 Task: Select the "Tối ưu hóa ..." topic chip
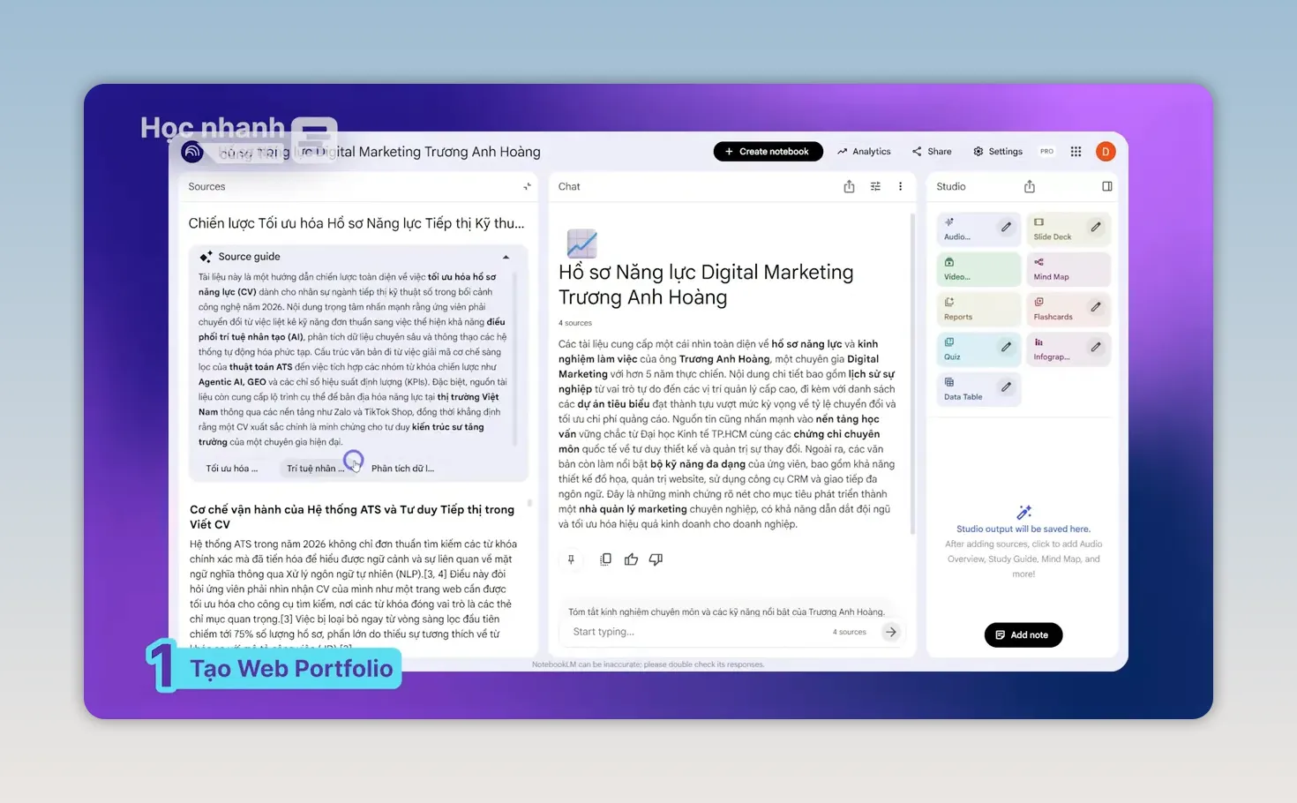tap(232, 469)
